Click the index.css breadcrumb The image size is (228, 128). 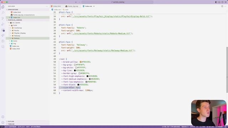[x=56, y=10]
